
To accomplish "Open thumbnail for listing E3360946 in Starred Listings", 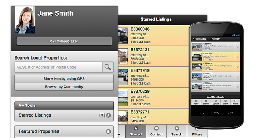I will (123, 36).
